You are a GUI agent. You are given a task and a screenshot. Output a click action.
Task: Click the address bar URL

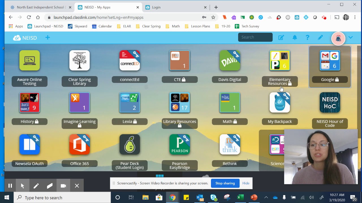pos(98,17)
